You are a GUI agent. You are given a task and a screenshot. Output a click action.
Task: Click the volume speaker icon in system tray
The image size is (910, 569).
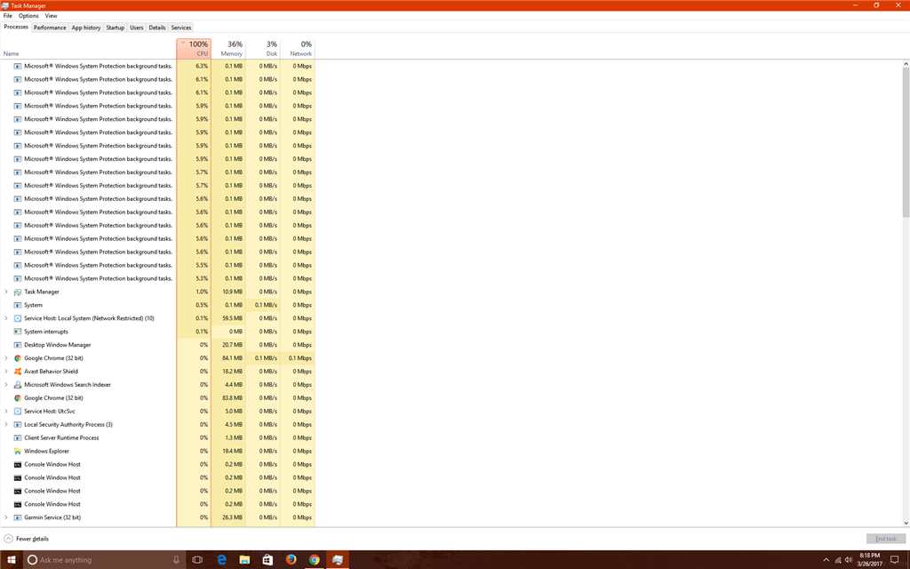point(848,560)
